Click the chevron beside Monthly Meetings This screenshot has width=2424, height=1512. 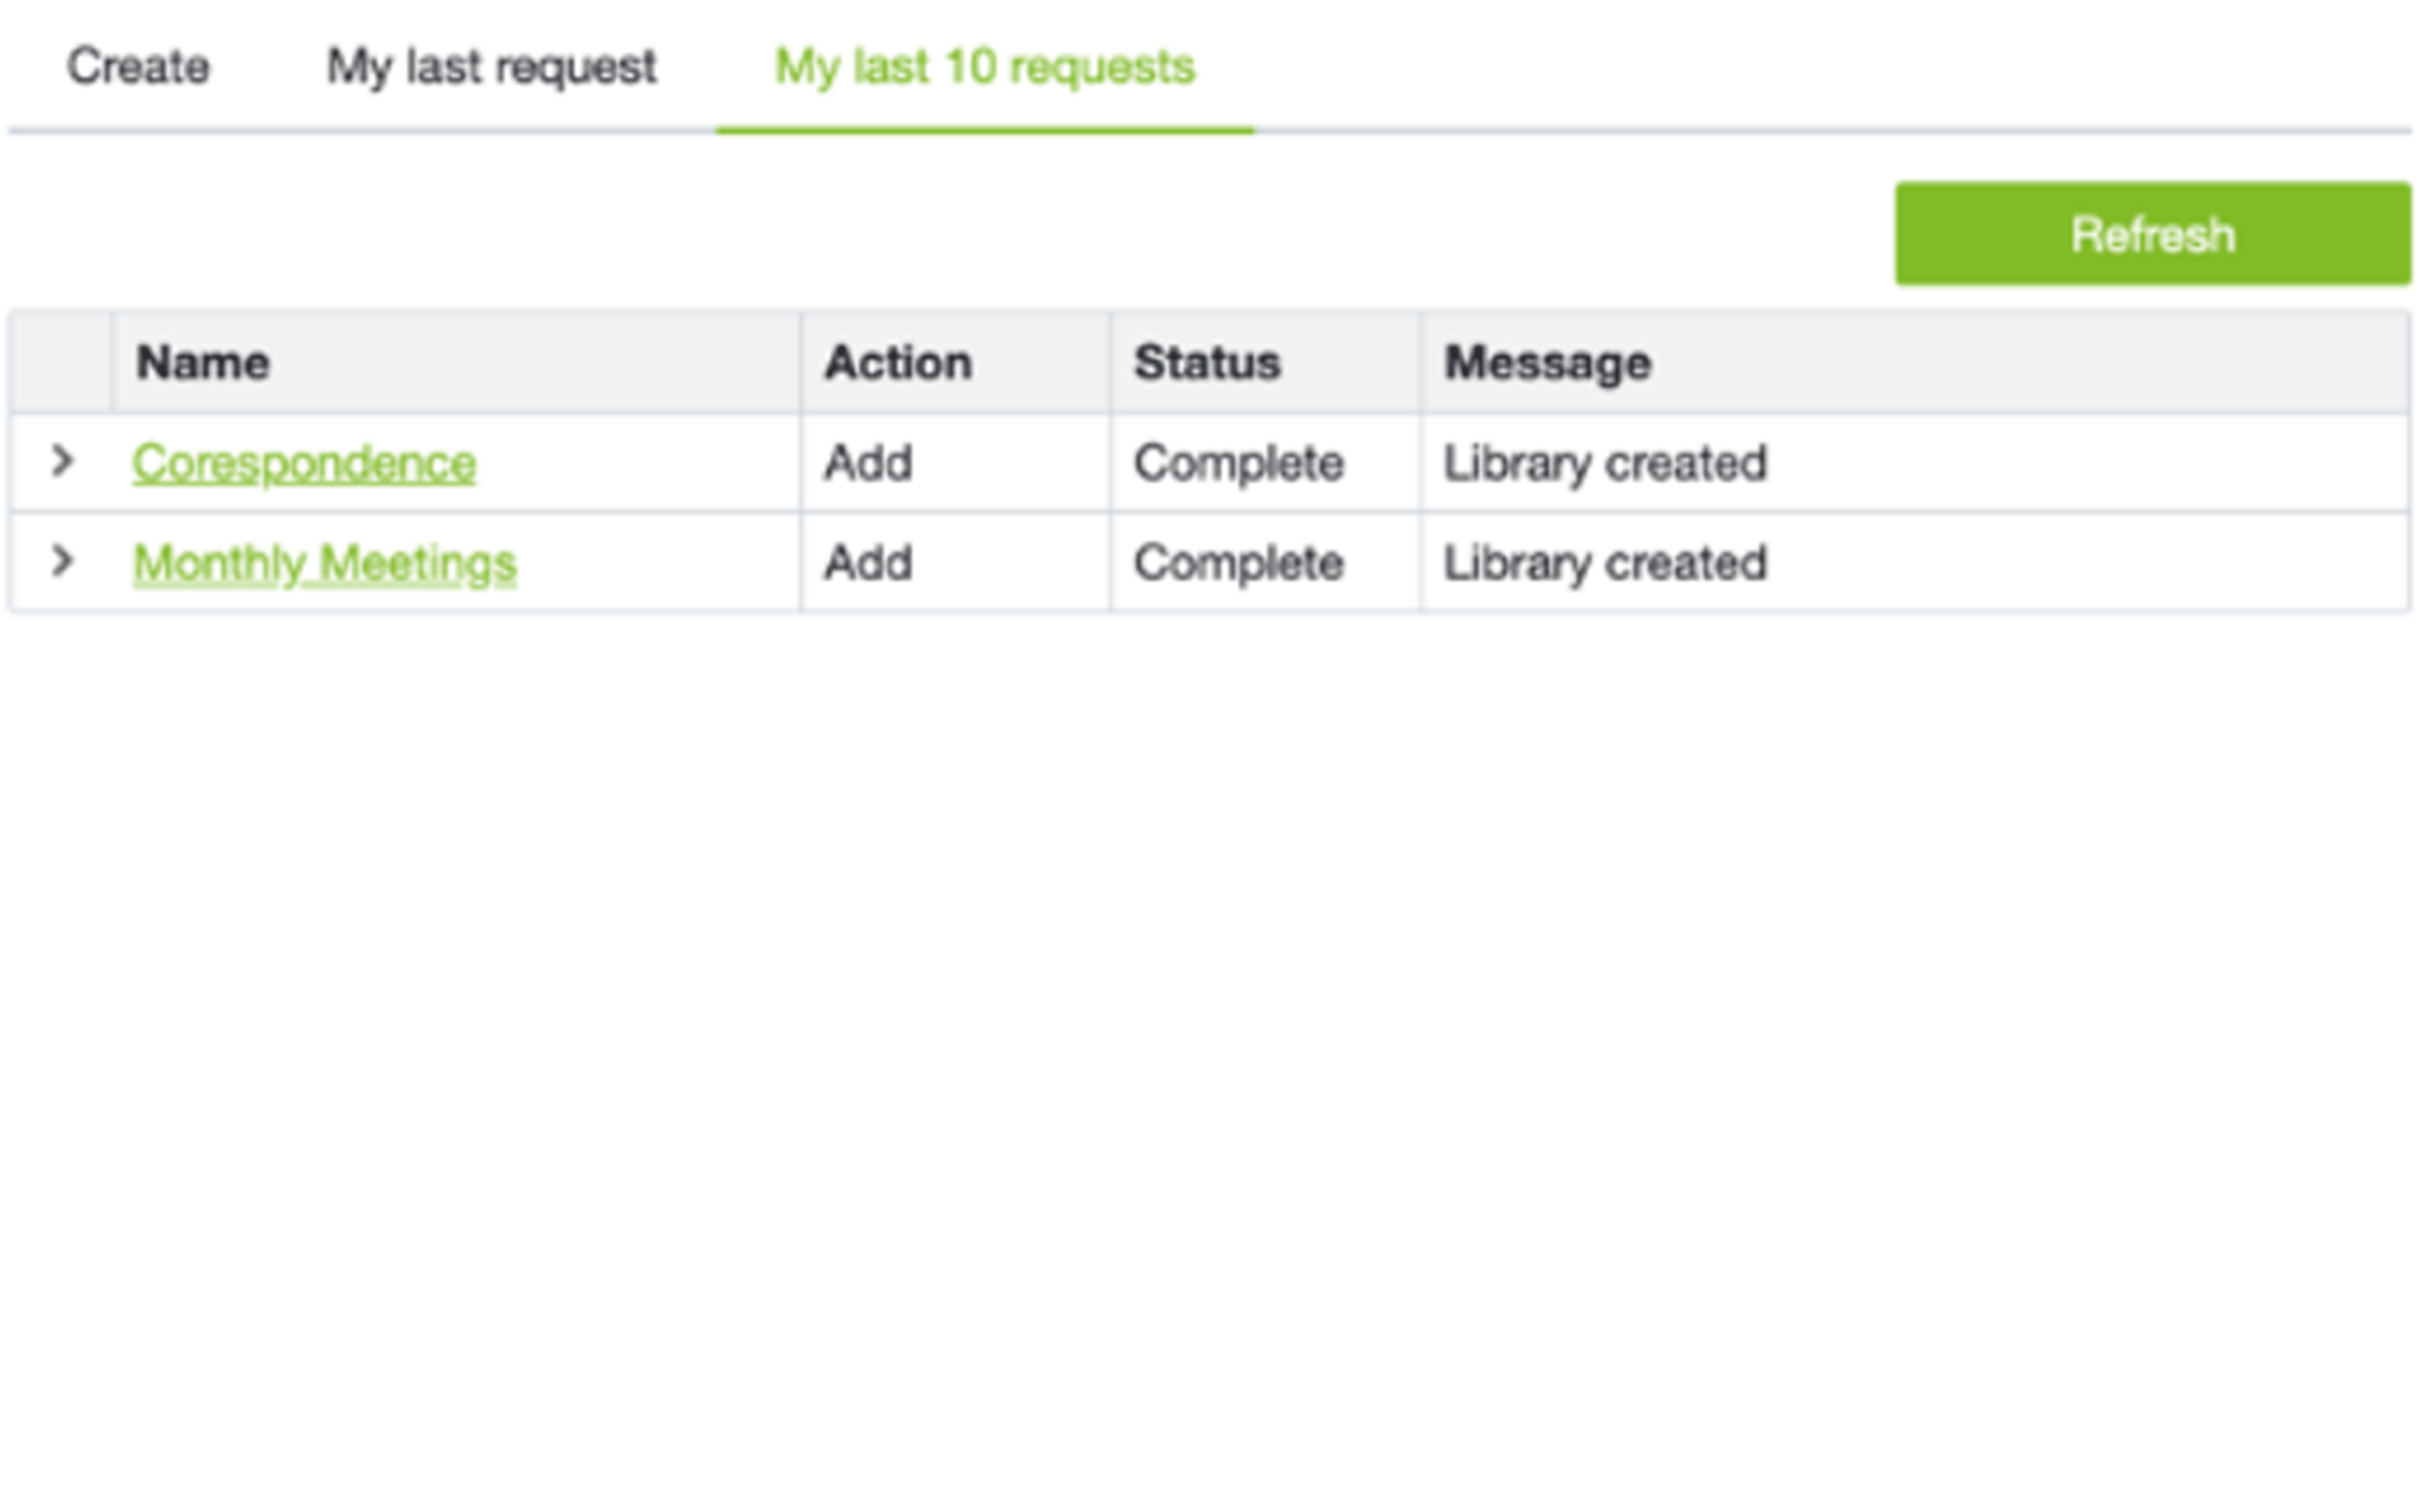(63, 562)
